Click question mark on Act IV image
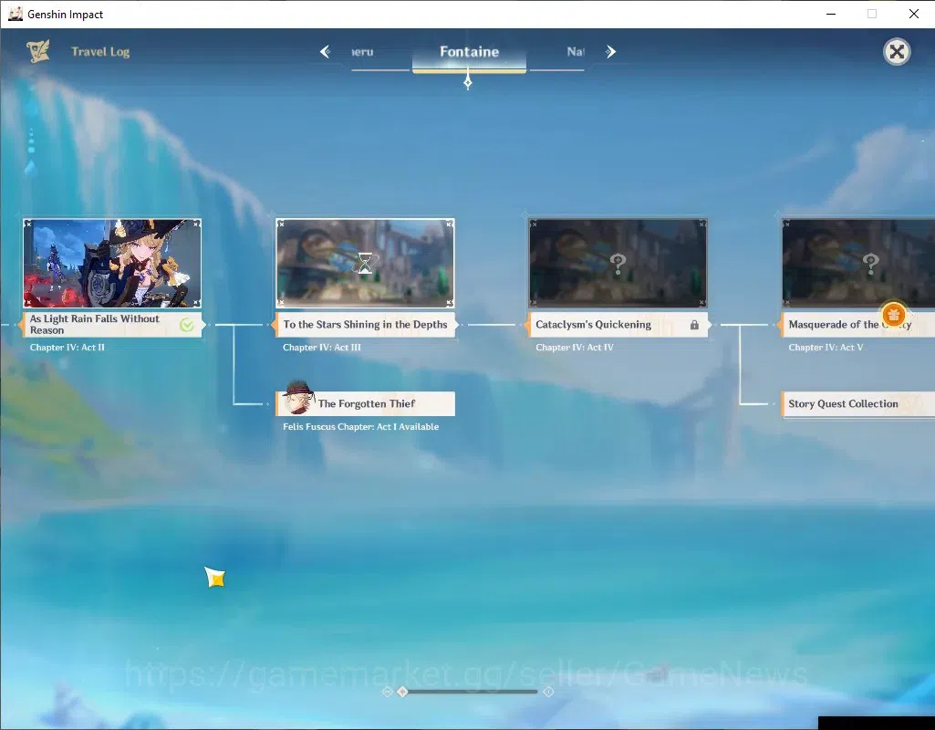935x730 pixels. tap(618, 263)
